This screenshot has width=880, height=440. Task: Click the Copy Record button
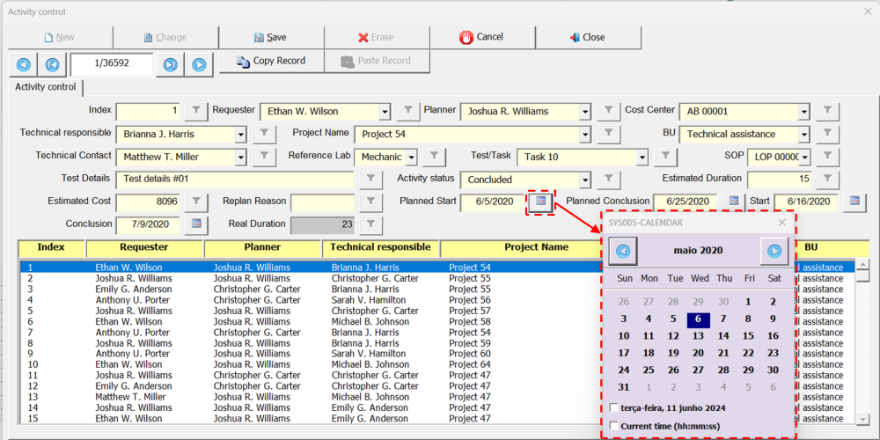[x=271, y=62]
